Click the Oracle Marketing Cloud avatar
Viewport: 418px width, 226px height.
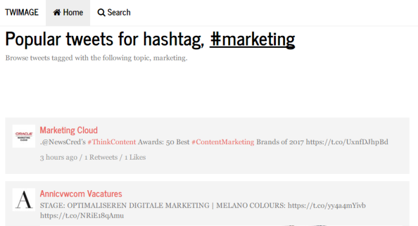pyautogui.click(x=24, y=136)
